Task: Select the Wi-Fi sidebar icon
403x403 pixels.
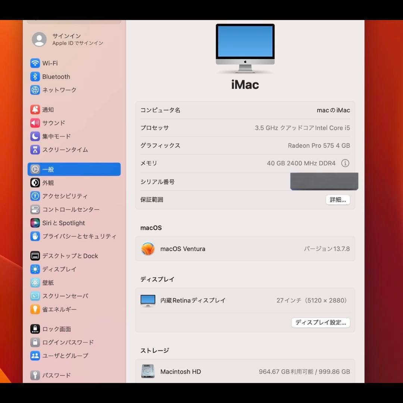Action: coord(35,63)
